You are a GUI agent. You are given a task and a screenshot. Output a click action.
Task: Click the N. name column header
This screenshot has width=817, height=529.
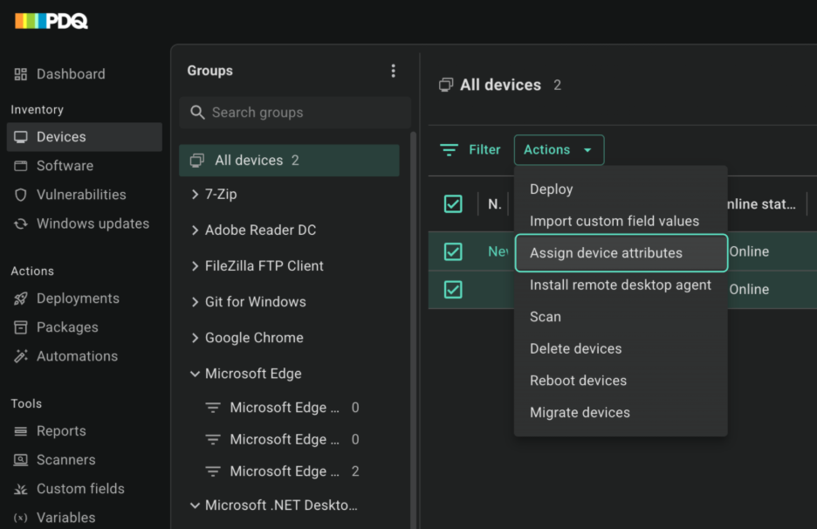[494, 204]
